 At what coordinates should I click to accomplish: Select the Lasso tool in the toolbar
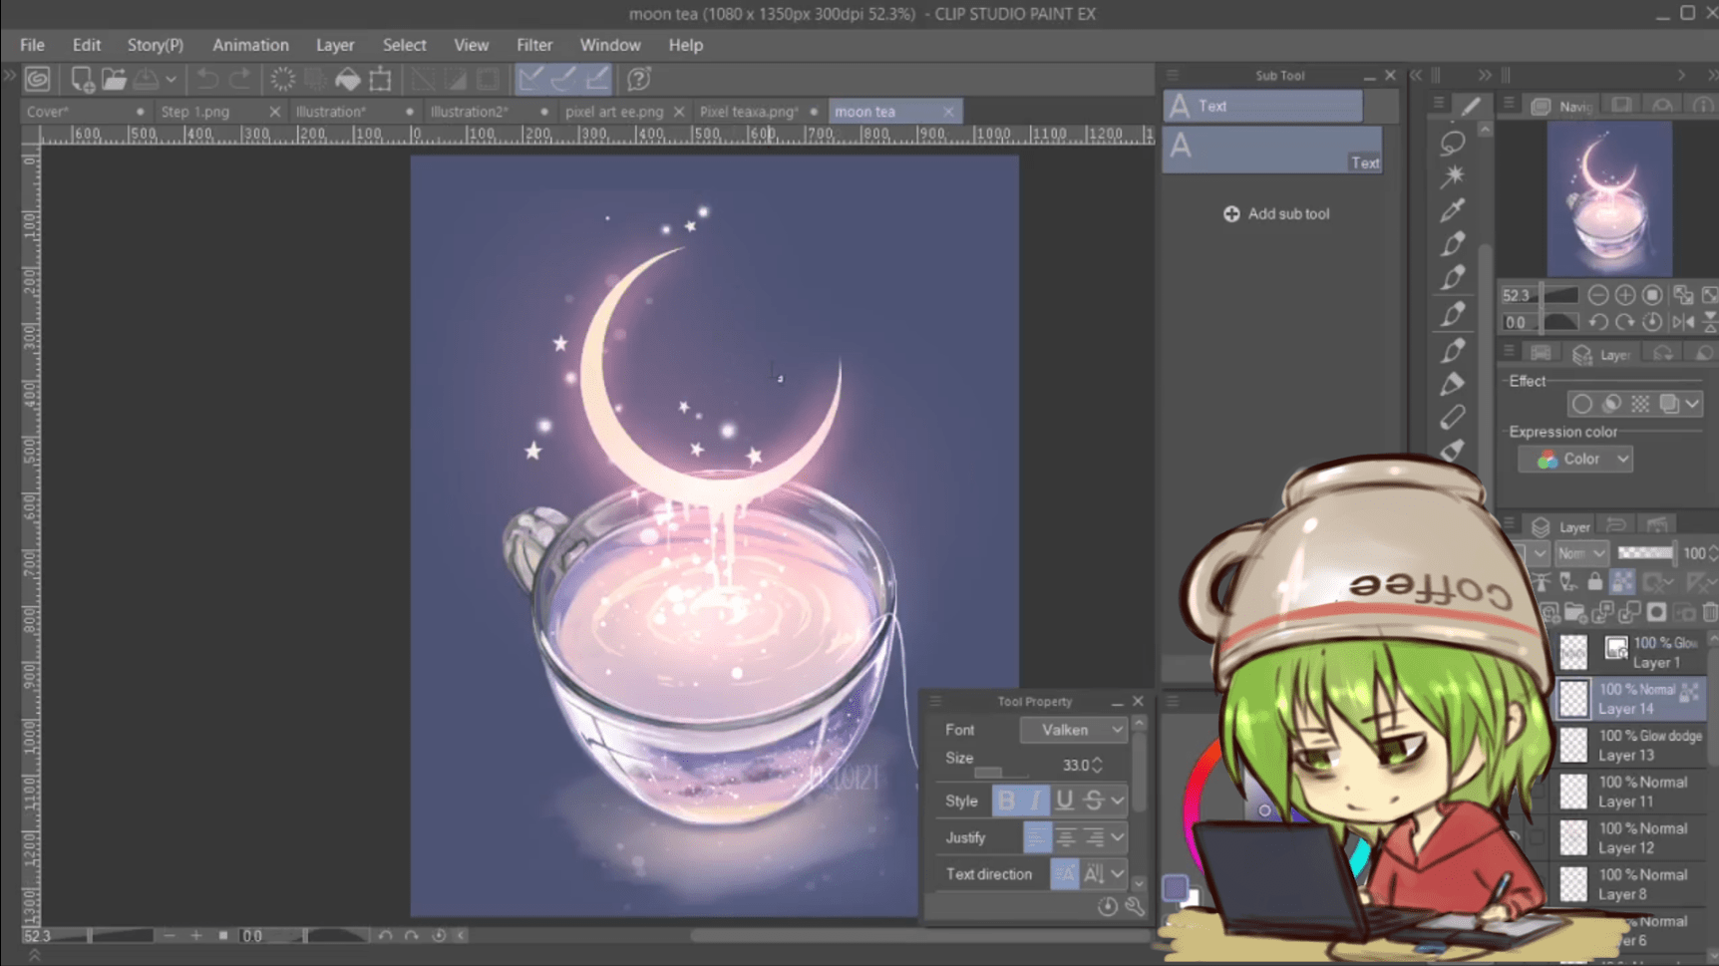click(x=1453, y=144)
